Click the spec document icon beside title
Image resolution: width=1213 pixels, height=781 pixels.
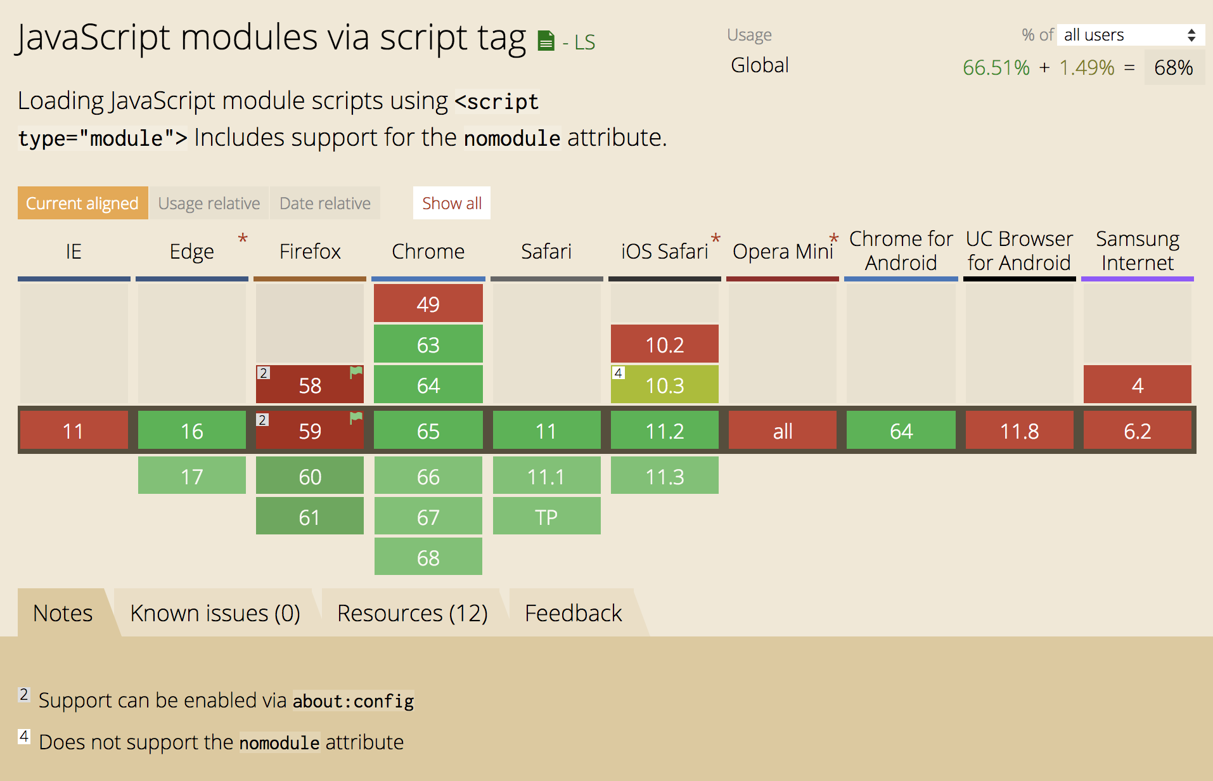[x=546, y=41]
